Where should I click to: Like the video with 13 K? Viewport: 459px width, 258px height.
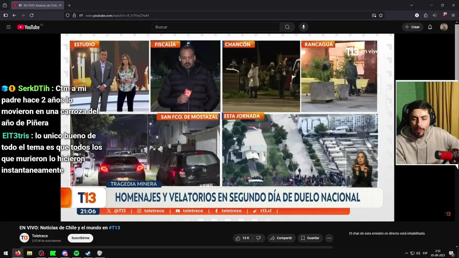click(242, 238)
